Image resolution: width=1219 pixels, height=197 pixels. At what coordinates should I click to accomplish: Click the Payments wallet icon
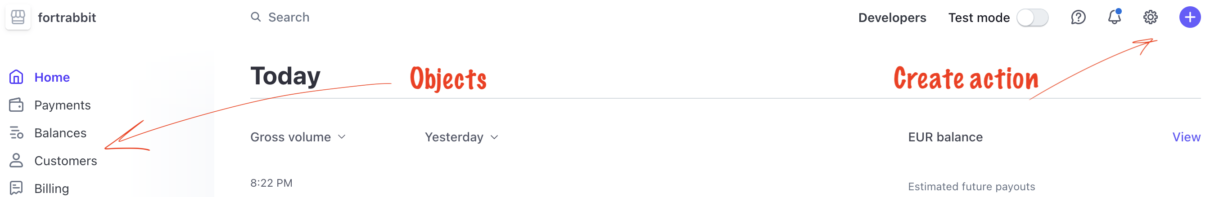16,105
